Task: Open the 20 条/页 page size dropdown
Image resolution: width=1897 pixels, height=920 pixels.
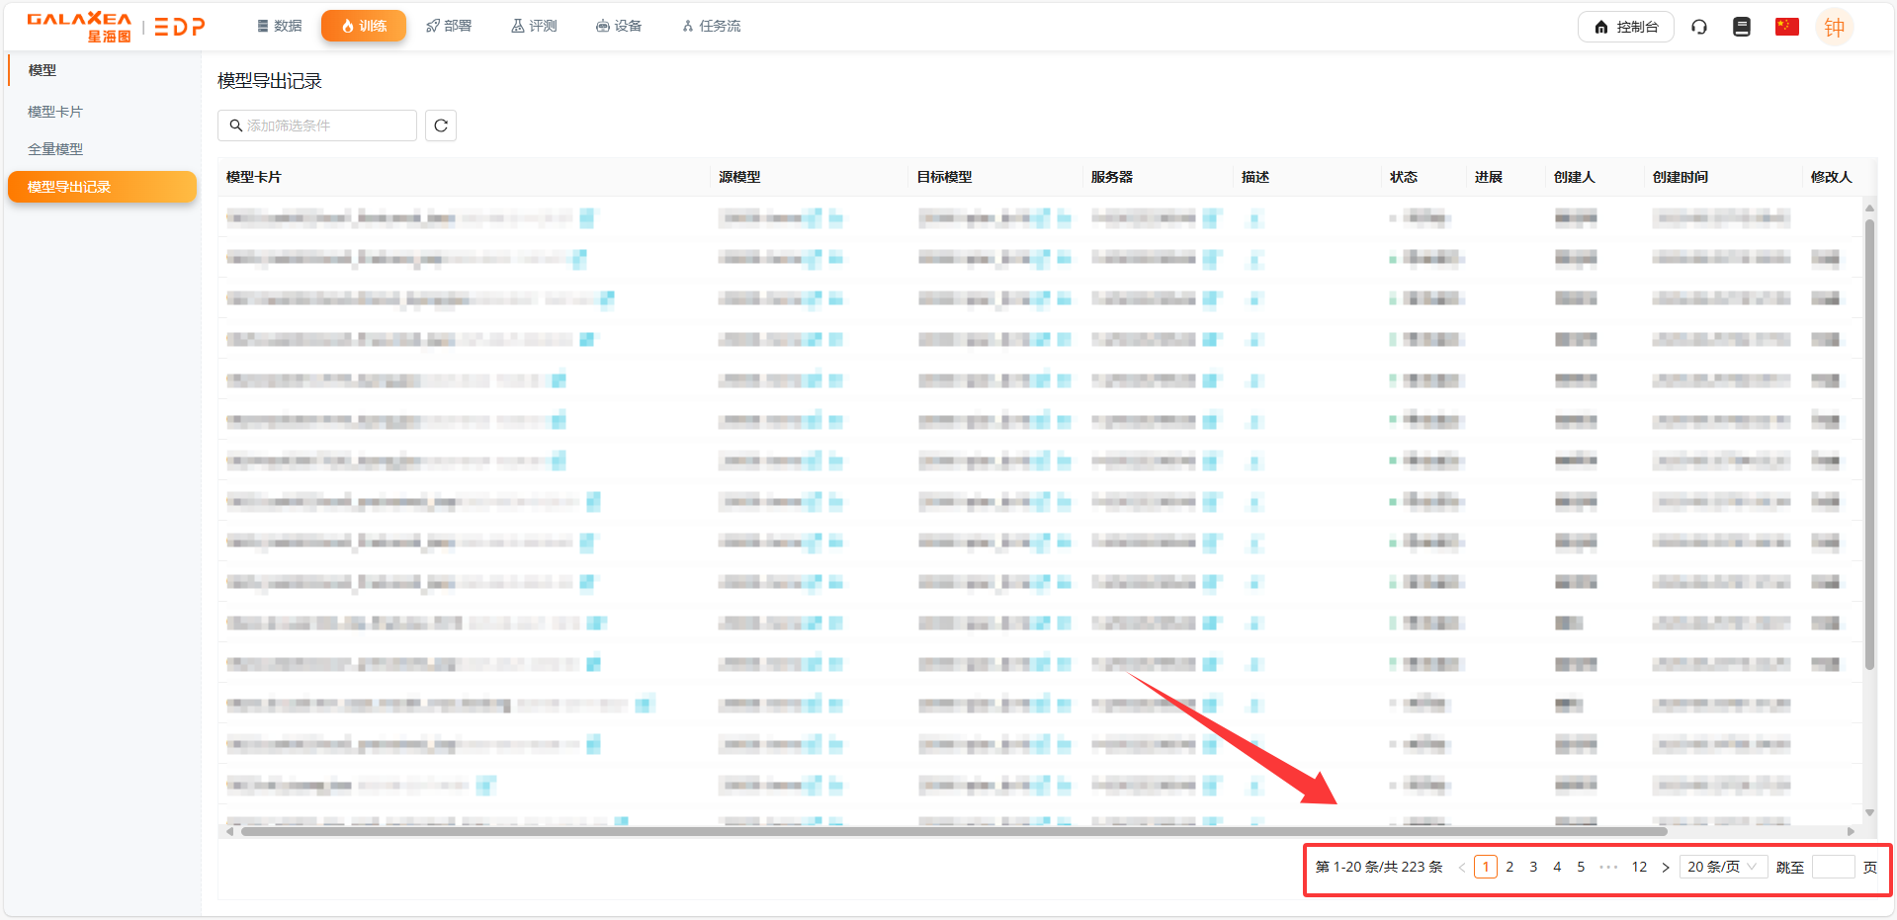Action: 1722,867
